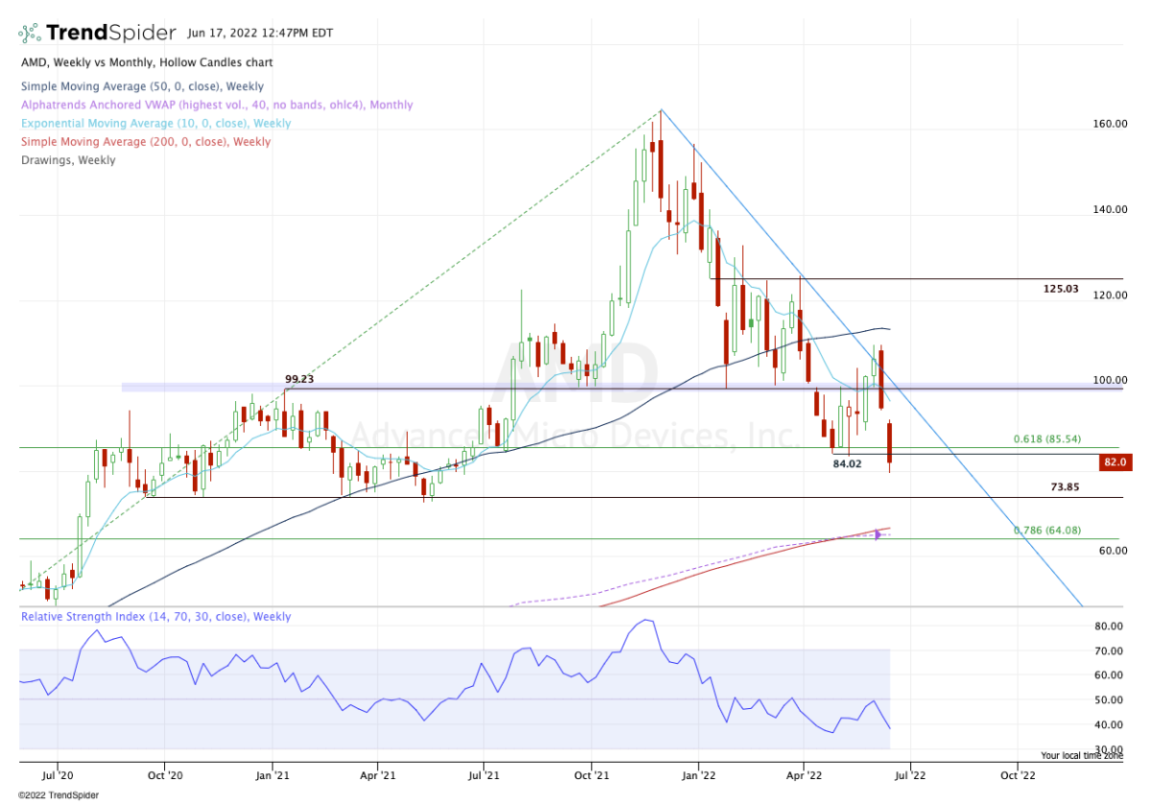Click the 'Your local time zone' text

(x=1081, y=756)
